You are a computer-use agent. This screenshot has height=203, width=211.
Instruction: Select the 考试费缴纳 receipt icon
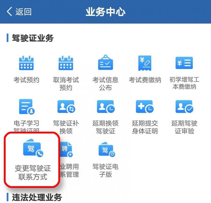coord(145,63)
